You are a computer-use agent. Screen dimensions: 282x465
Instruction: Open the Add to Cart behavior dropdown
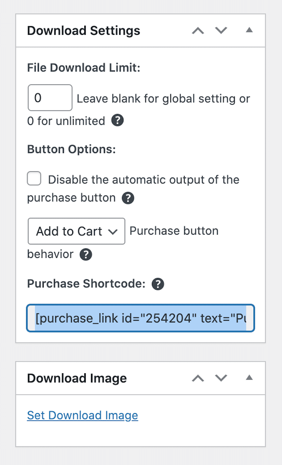(76, 231)
